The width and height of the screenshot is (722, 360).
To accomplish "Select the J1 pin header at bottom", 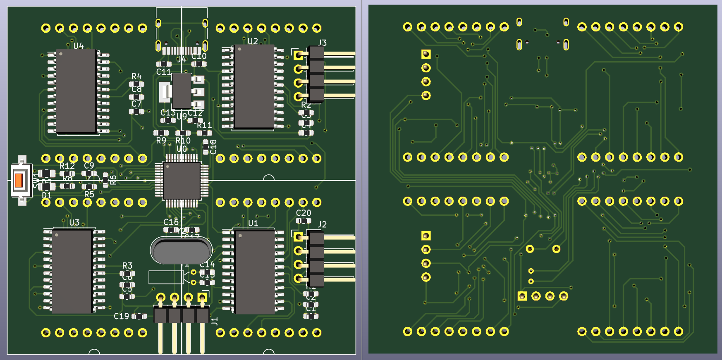I will coord(181,315).
